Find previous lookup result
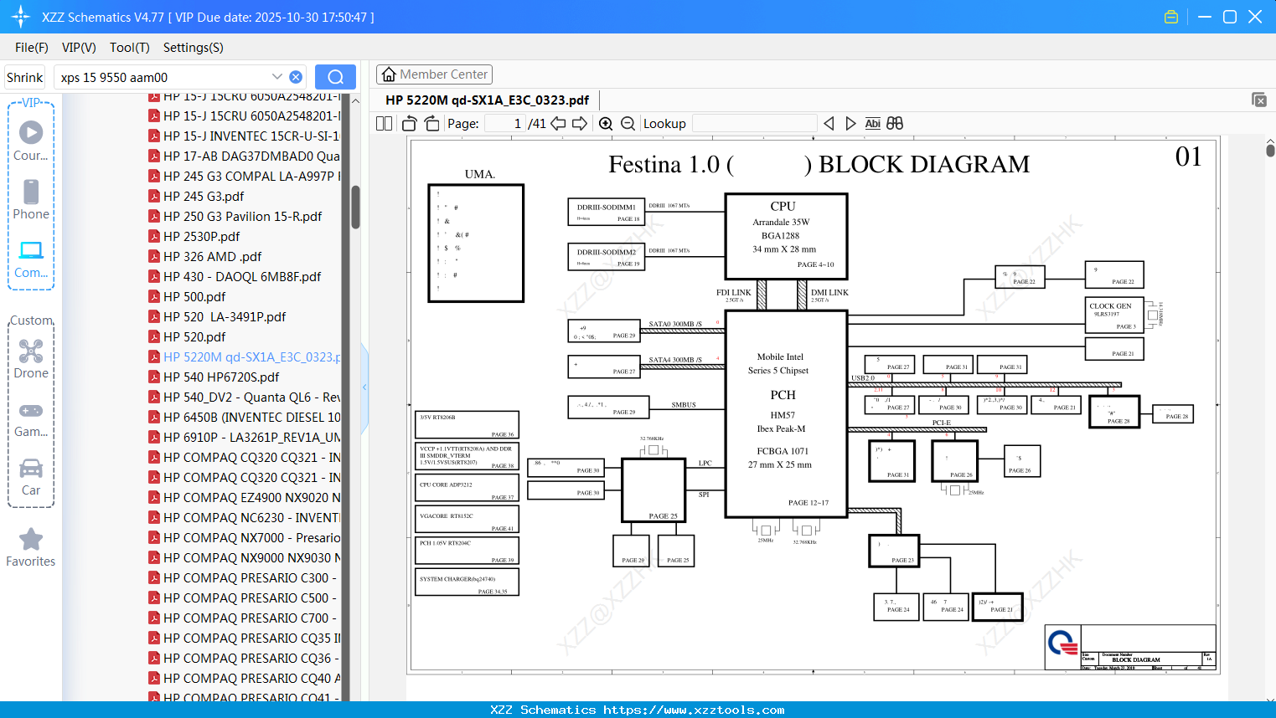 click(x=829, y=123)
